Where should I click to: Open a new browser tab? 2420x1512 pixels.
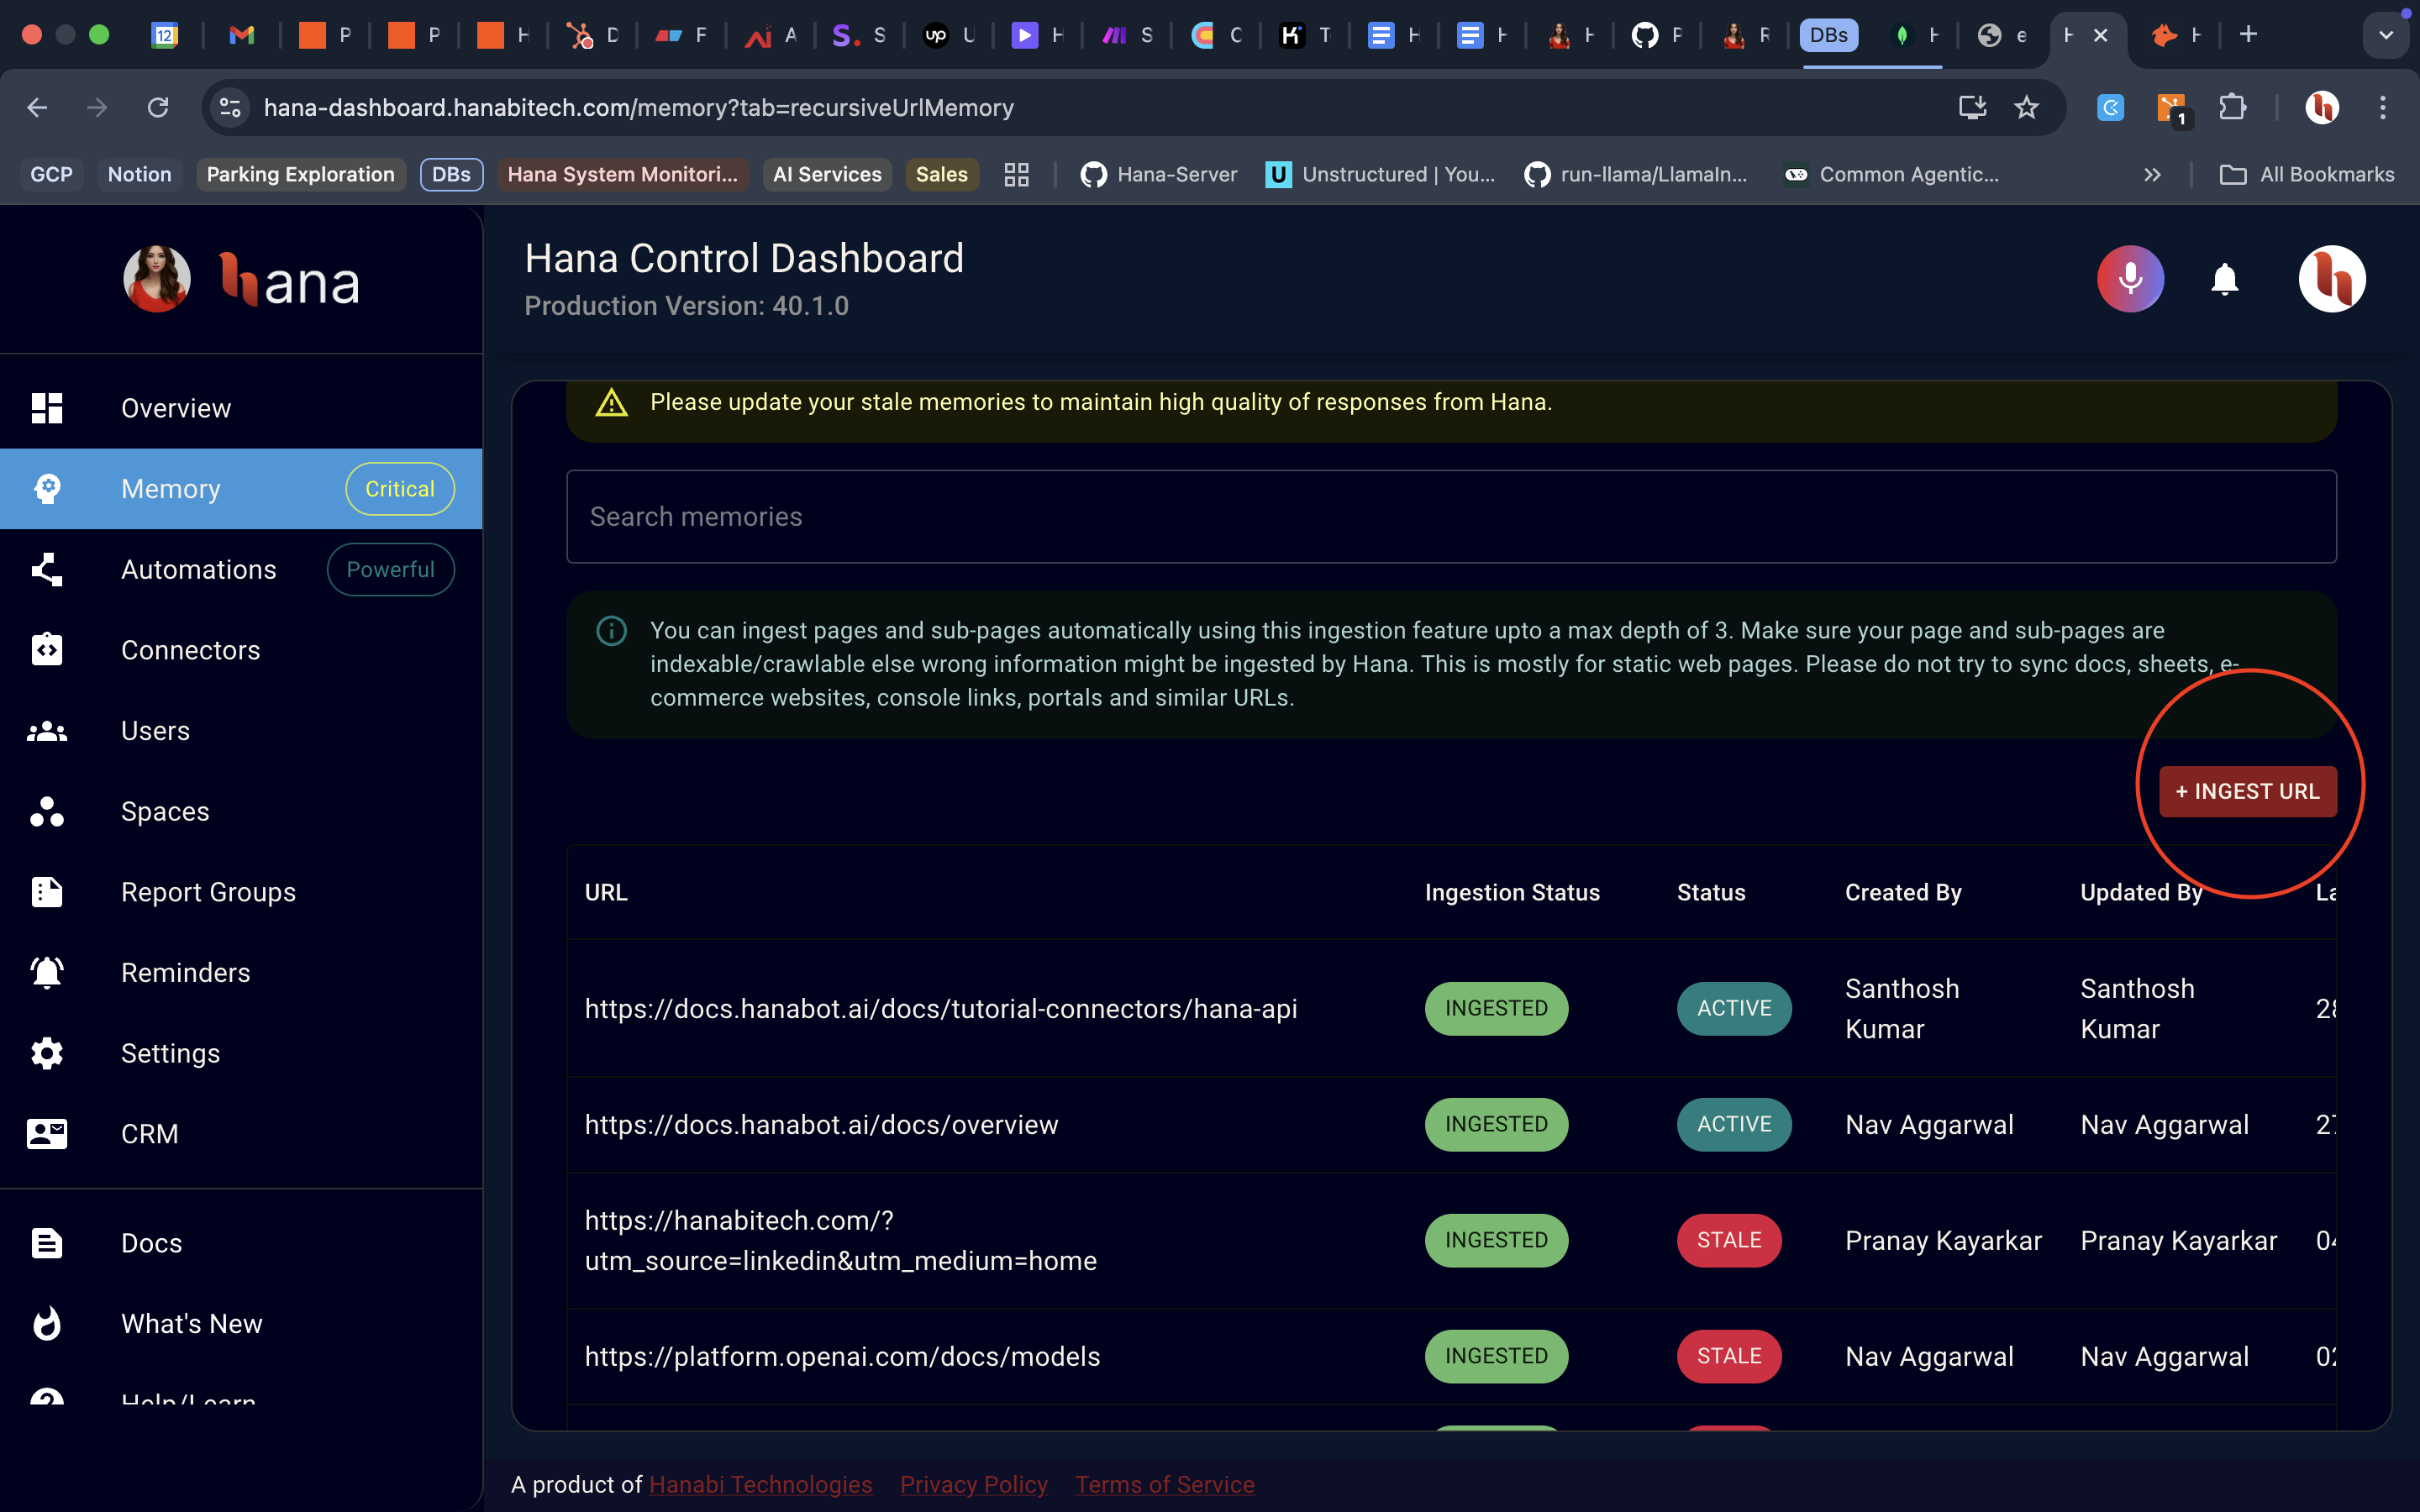point(2248,35)
